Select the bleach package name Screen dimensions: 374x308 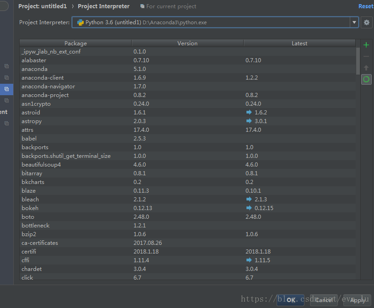pyautogui.click(x=30, y=200)
